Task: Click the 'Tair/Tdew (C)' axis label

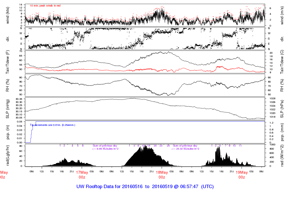Action: (282, 62)
